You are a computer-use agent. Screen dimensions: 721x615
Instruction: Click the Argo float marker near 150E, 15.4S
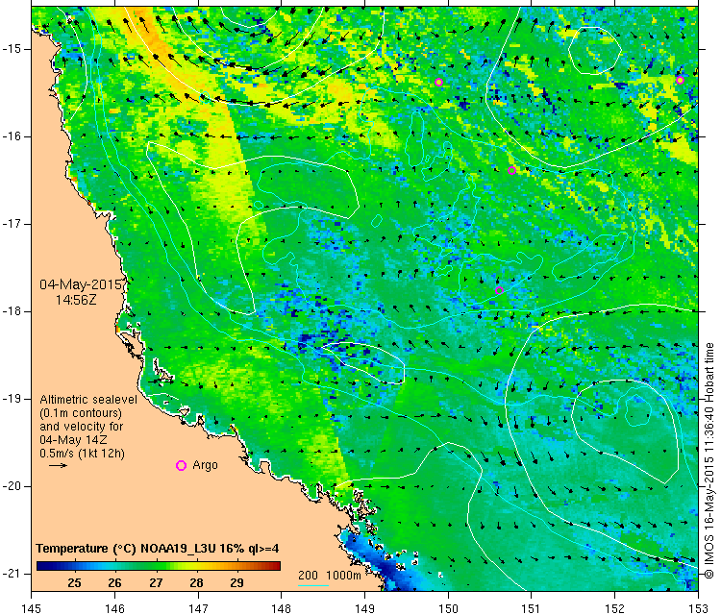438,83
